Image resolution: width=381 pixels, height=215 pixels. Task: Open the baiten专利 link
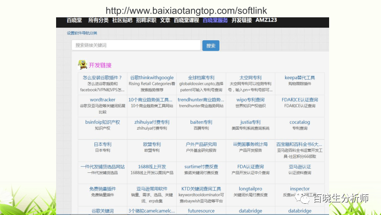201,122
